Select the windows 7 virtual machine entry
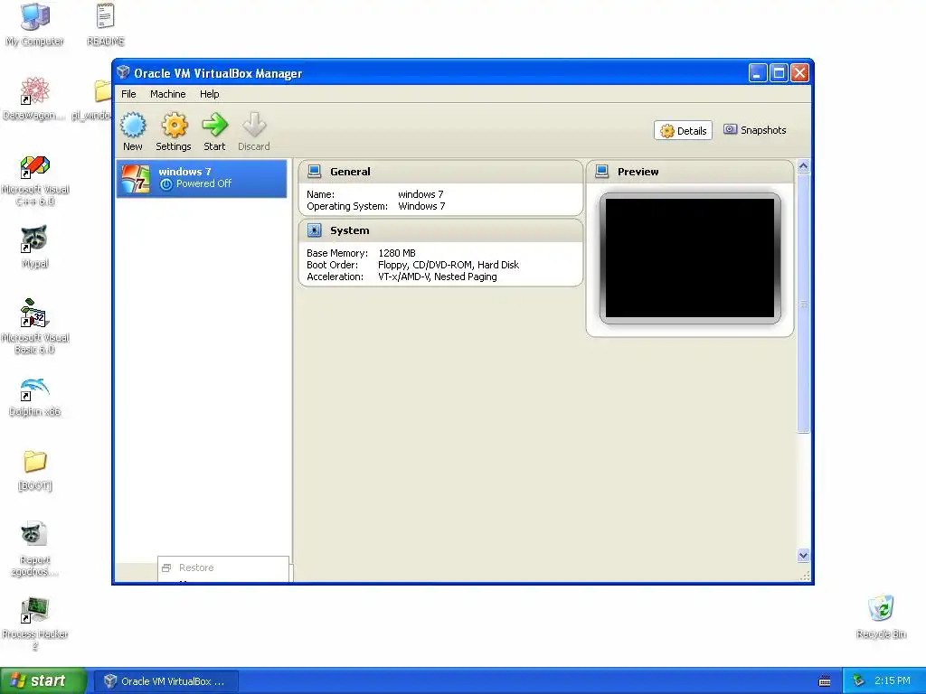 [x=202, y=178]
